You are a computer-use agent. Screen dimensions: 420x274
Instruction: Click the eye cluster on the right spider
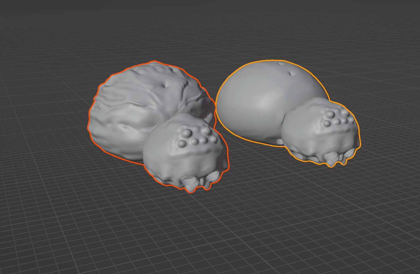[337, 117]
